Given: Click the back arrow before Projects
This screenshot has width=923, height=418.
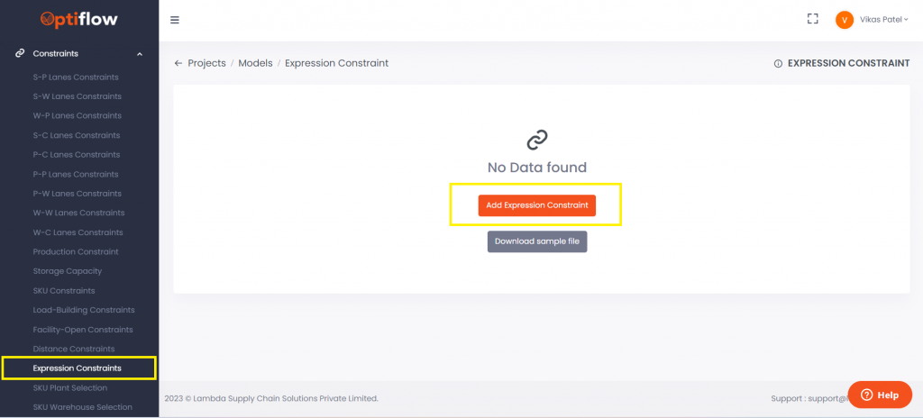Looking at the screenshot, I should 178,63.
